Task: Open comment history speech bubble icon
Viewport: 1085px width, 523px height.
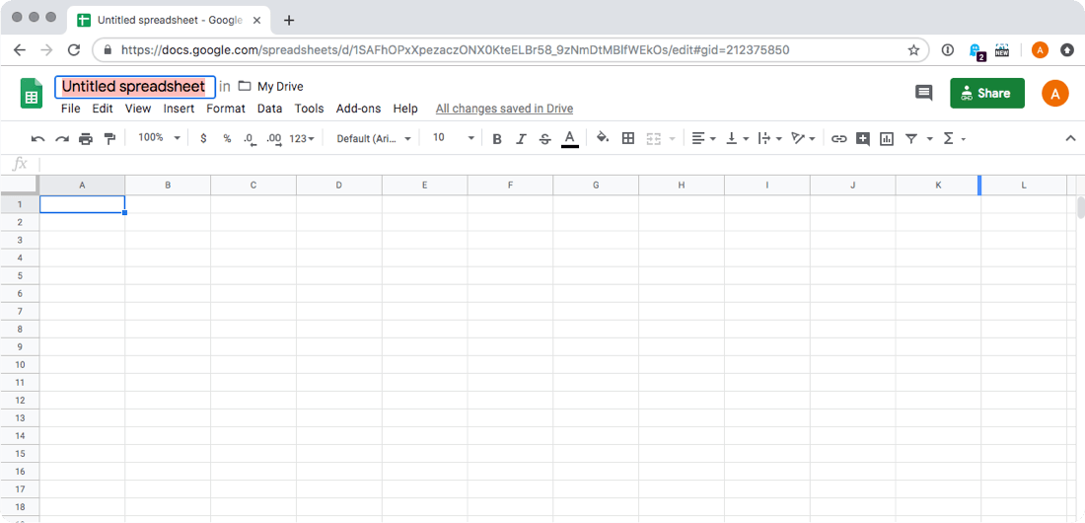Action: tap(924, 93)
